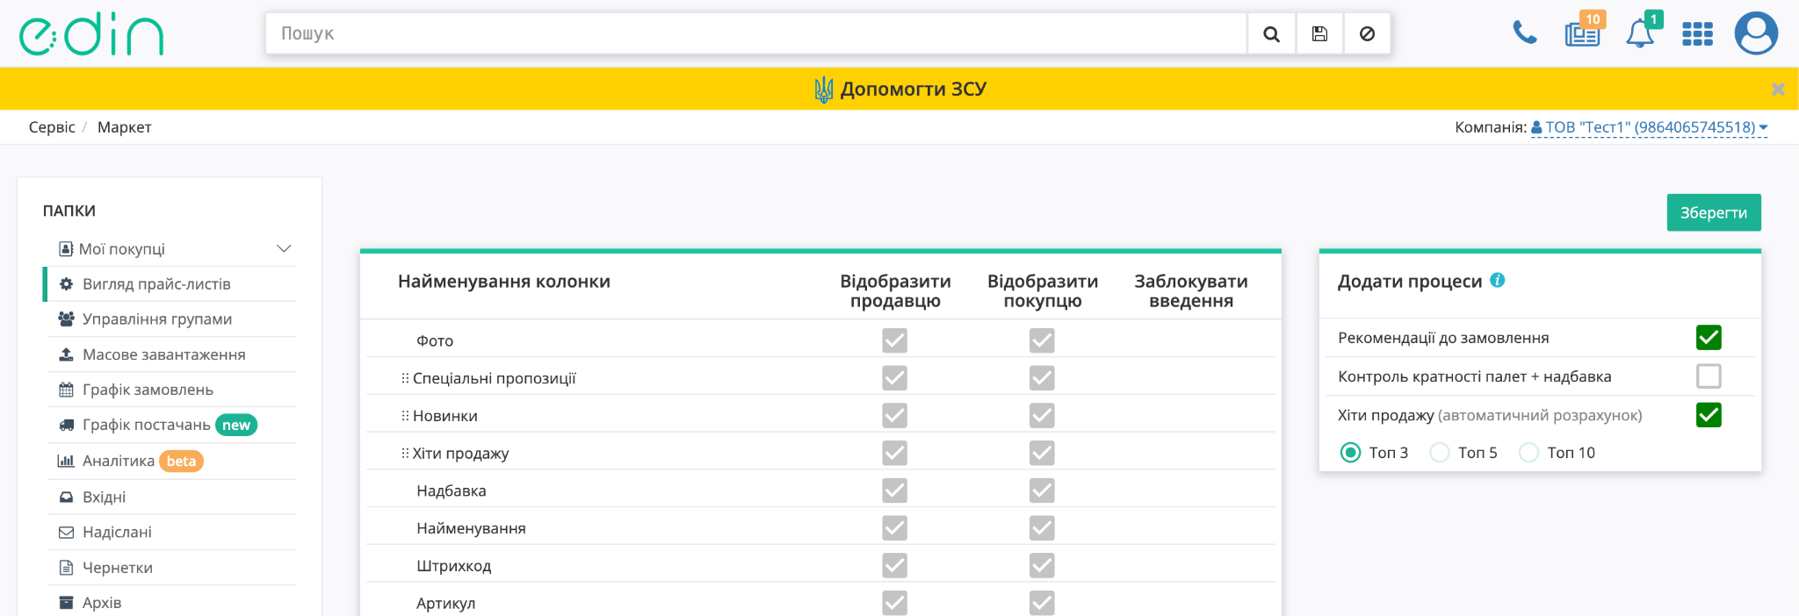The width and height of the screenshot is (1799, 616).
Task: Click the info icon next to Додати процеси
Action: pyautogui.click(x=1498, y=280)
